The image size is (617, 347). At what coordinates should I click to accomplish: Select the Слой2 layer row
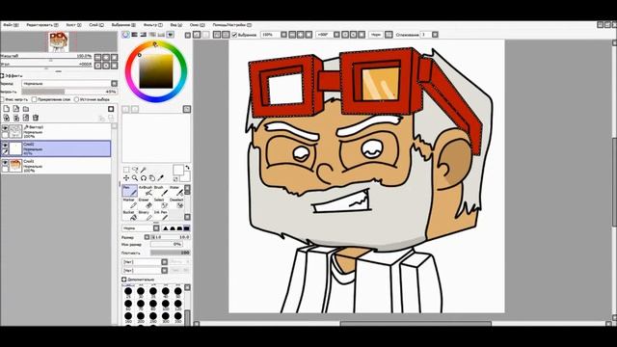pyautogui.click(x=56, y=148)
